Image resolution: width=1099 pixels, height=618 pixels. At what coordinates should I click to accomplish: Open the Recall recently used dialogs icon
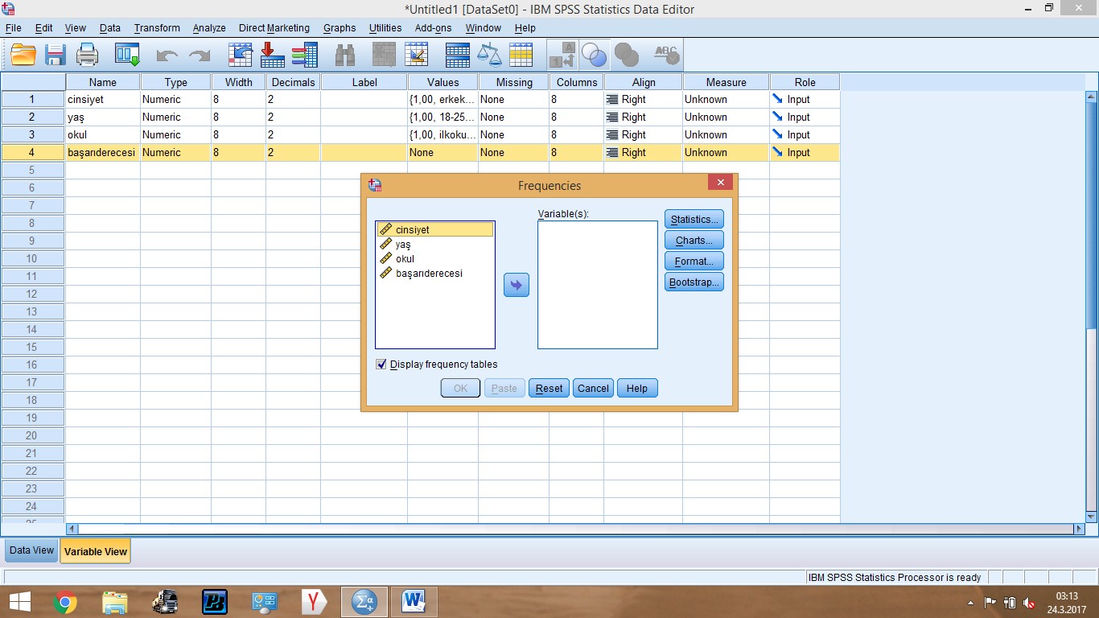coord(127,55)
